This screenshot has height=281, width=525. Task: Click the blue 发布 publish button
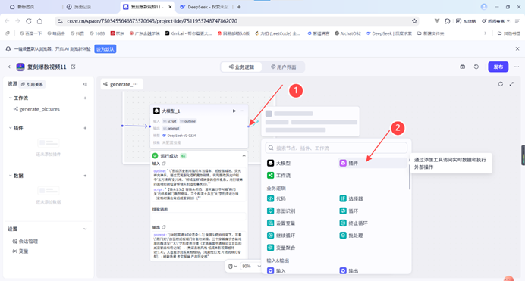click(498, 67)
